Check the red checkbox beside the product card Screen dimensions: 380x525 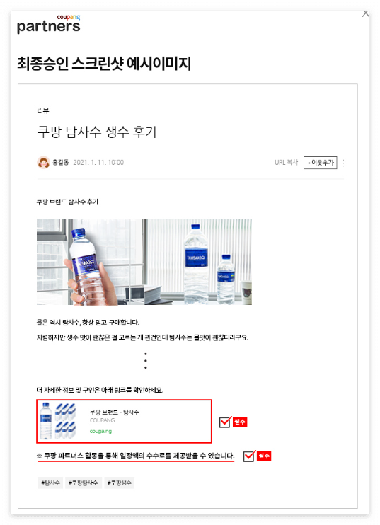pos(225,422)
